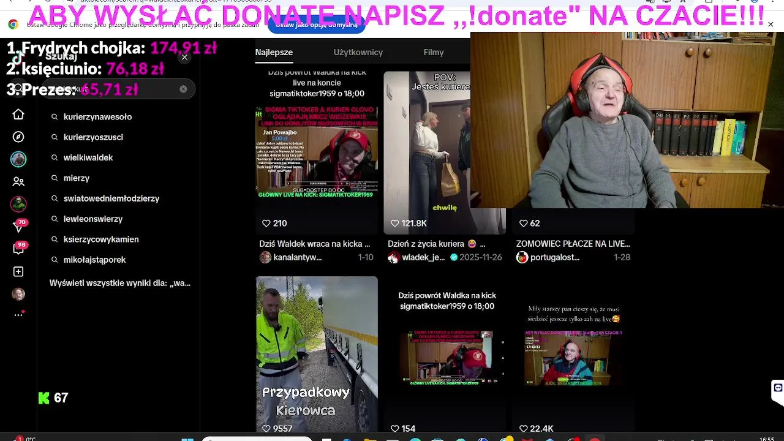This screenshot has height=441, width=784.
Task: Dismiss the Chrome default browser infobar
Action: [771, 24]
